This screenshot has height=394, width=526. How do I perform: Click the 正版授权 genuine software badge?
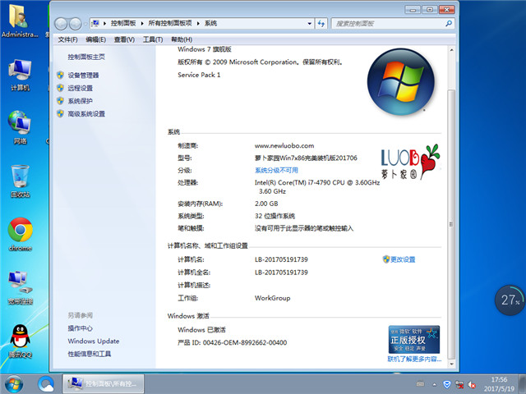414,339
